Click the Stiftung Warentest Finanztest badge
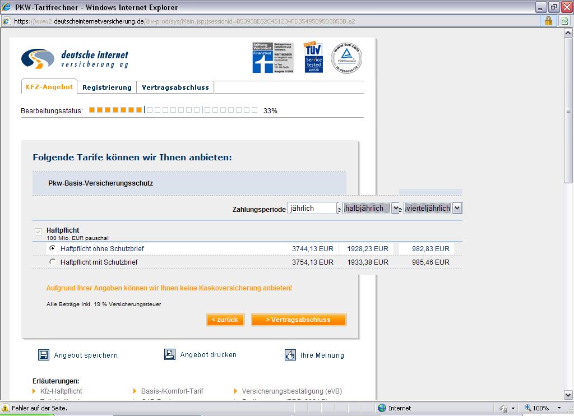Viewport: 574px width, 416px height. pos(273,58)
